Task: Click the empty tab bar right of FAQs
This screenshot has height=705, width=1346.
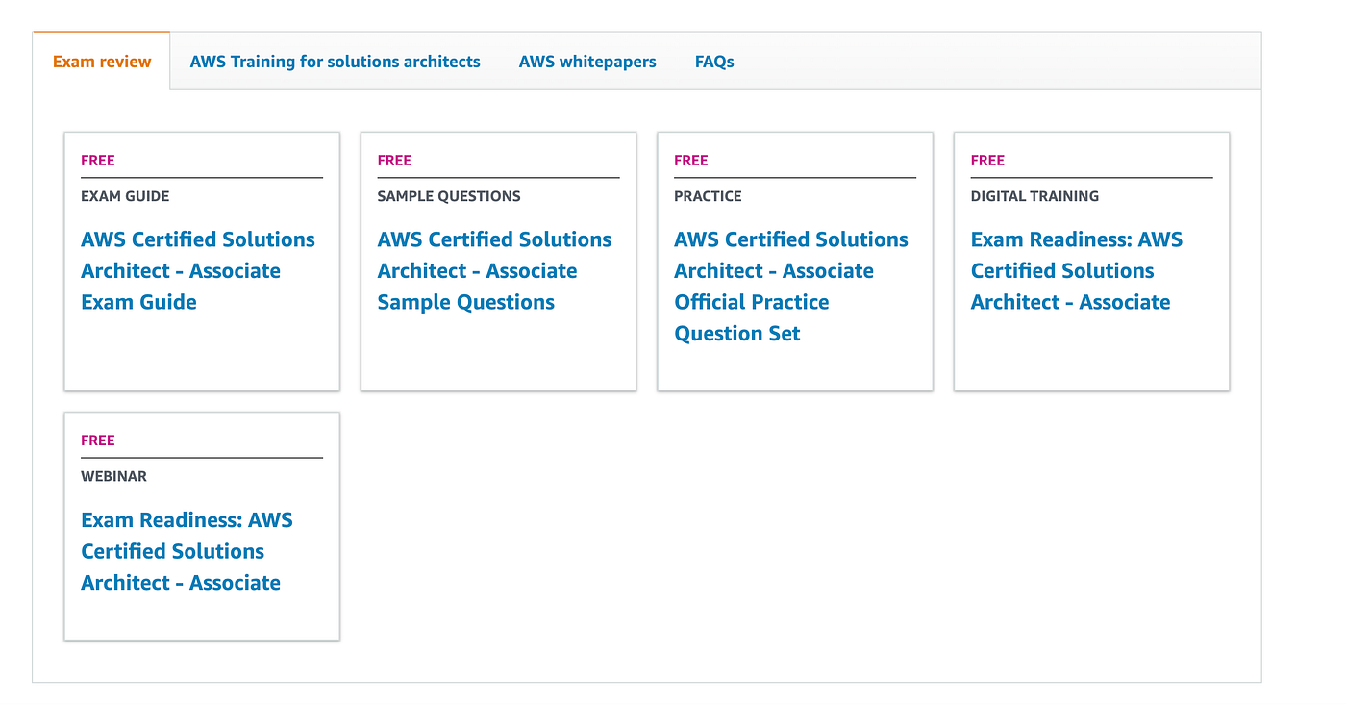Action: coord(1000,62)
